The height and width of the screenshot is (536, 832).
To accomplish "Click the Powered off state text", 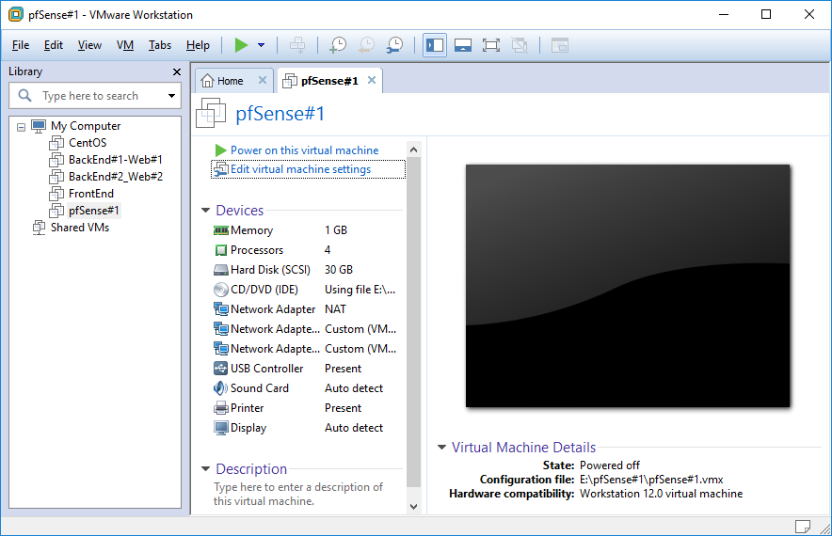I will coord(610,465).
